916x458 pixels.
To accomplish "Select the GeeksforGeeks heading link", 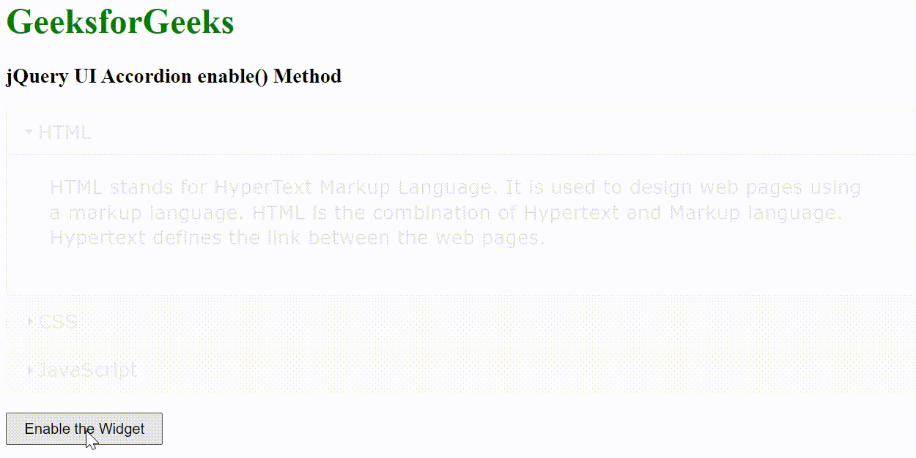I will [x=120, y=22].
